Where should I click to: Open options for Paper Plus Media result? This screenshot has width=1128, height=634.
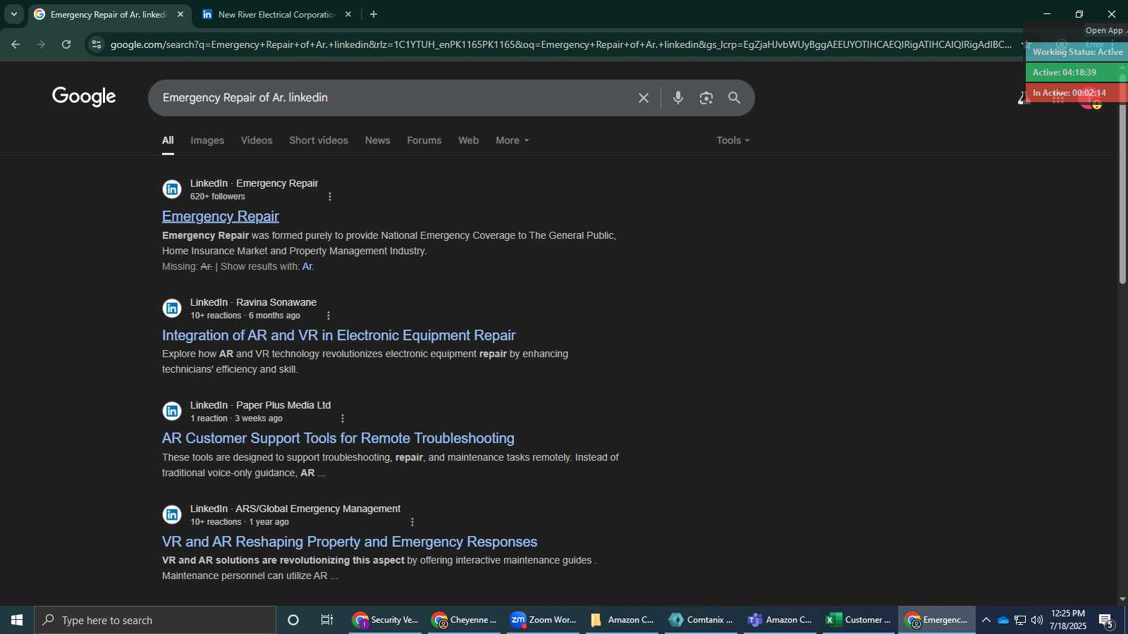pos(343,418)
